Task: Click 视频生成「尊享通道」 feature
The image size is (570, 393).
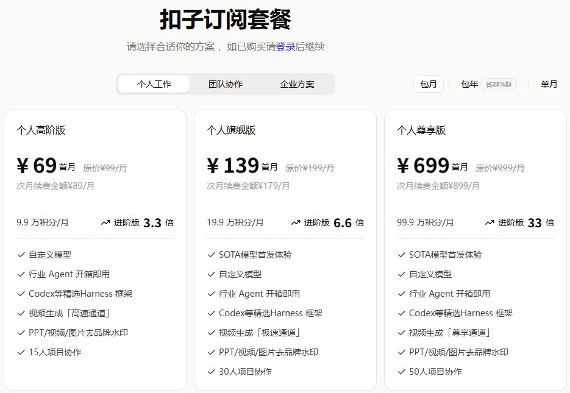Action: pyautogui.click(x=449, y=333)
